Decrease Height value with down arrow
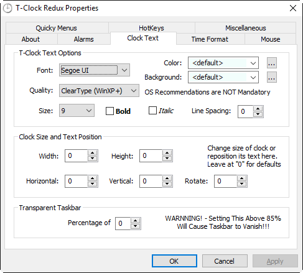Image resolution: width=303 pixels, height=273 pixels. [x=167, y=159]
